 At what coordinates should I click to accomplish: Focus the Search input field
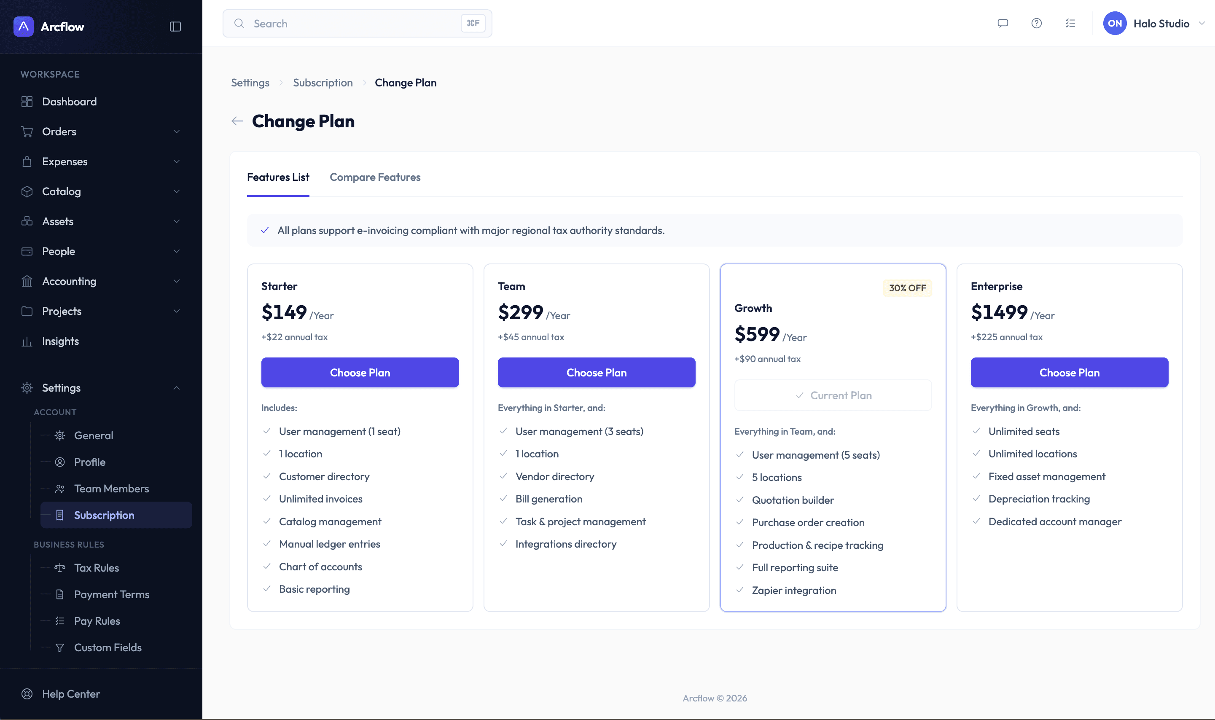(357, 23)
